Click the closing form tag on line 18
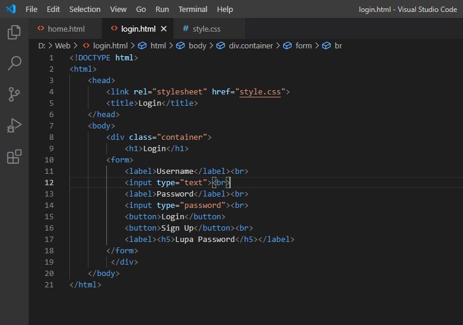Viewport: 463px width, 325px height. (x=122, y=250)
